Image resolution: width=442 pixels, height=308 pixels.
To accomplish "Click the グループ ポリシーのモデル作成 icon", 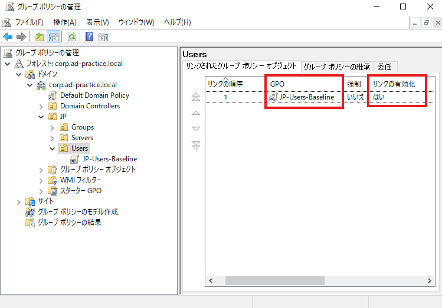I will (x=30, y=212).
